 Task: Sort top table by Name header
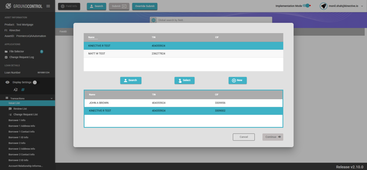pyautogui.click(x=91, y=37)
